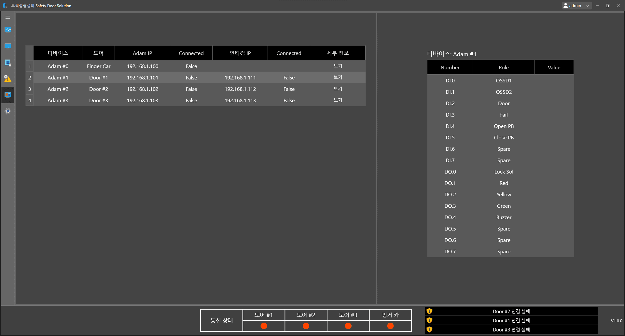Click the warning icon beside Door #2 연결 실패
Screen dimensions: 625x336
(429, 311)
